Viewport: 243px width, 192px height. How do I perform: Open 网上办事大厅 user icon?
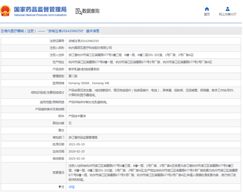coord(227,9)
